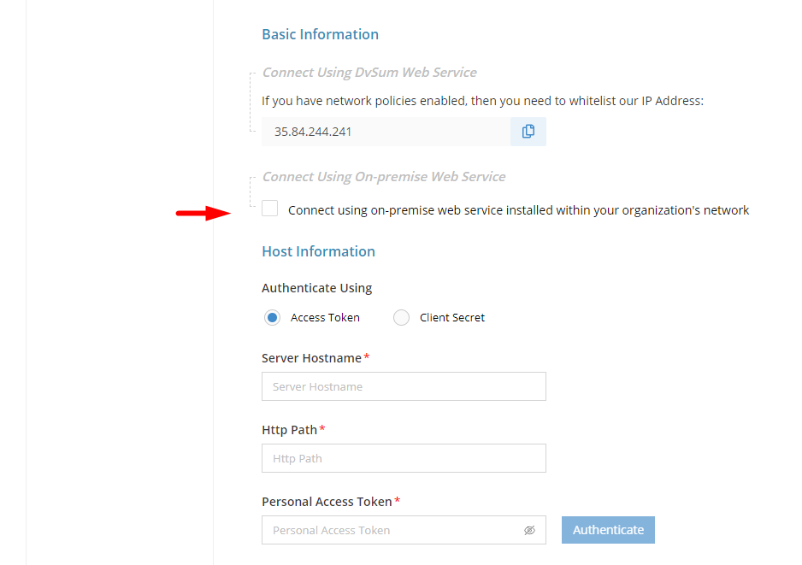
Task: Click the Http Path field label
Action: point(289,429)
